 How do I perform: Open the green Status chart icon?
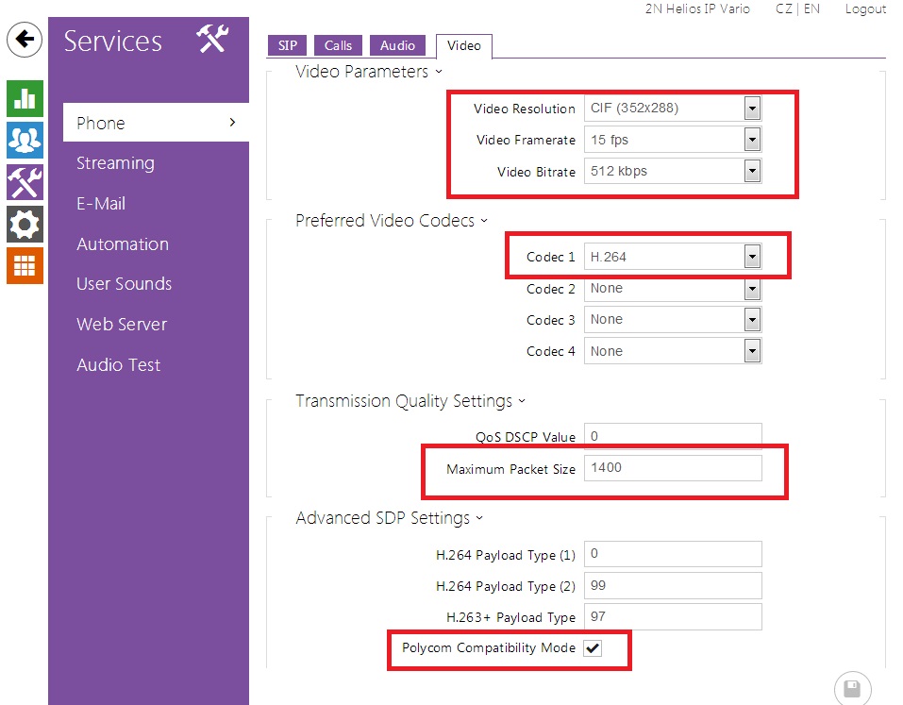point(25,97)
